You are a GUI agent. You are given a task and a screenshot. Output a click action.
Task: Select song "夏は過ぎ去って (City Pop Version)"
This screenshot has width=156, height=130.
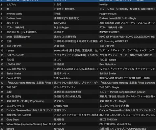[25, 101]
